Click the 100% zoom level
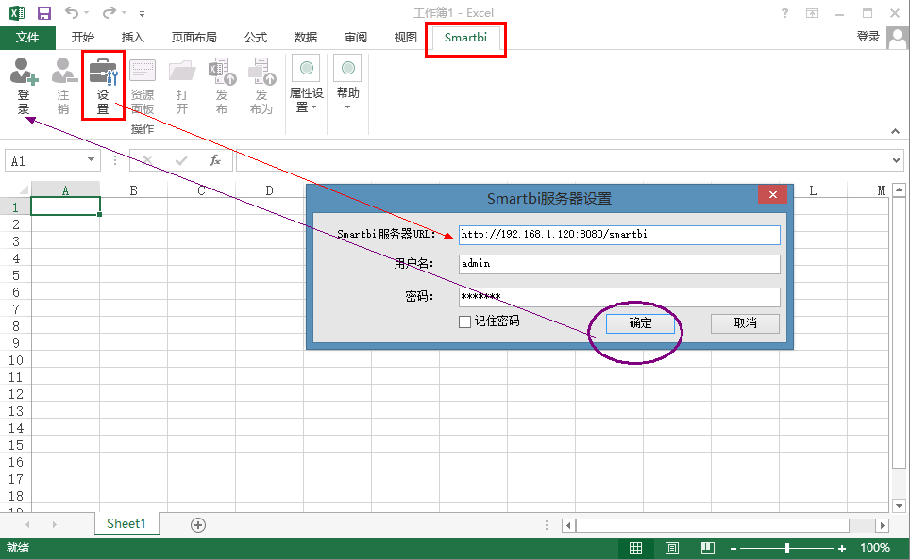The height and width of the screenshot is (560, 910). [x=875, y=548]
